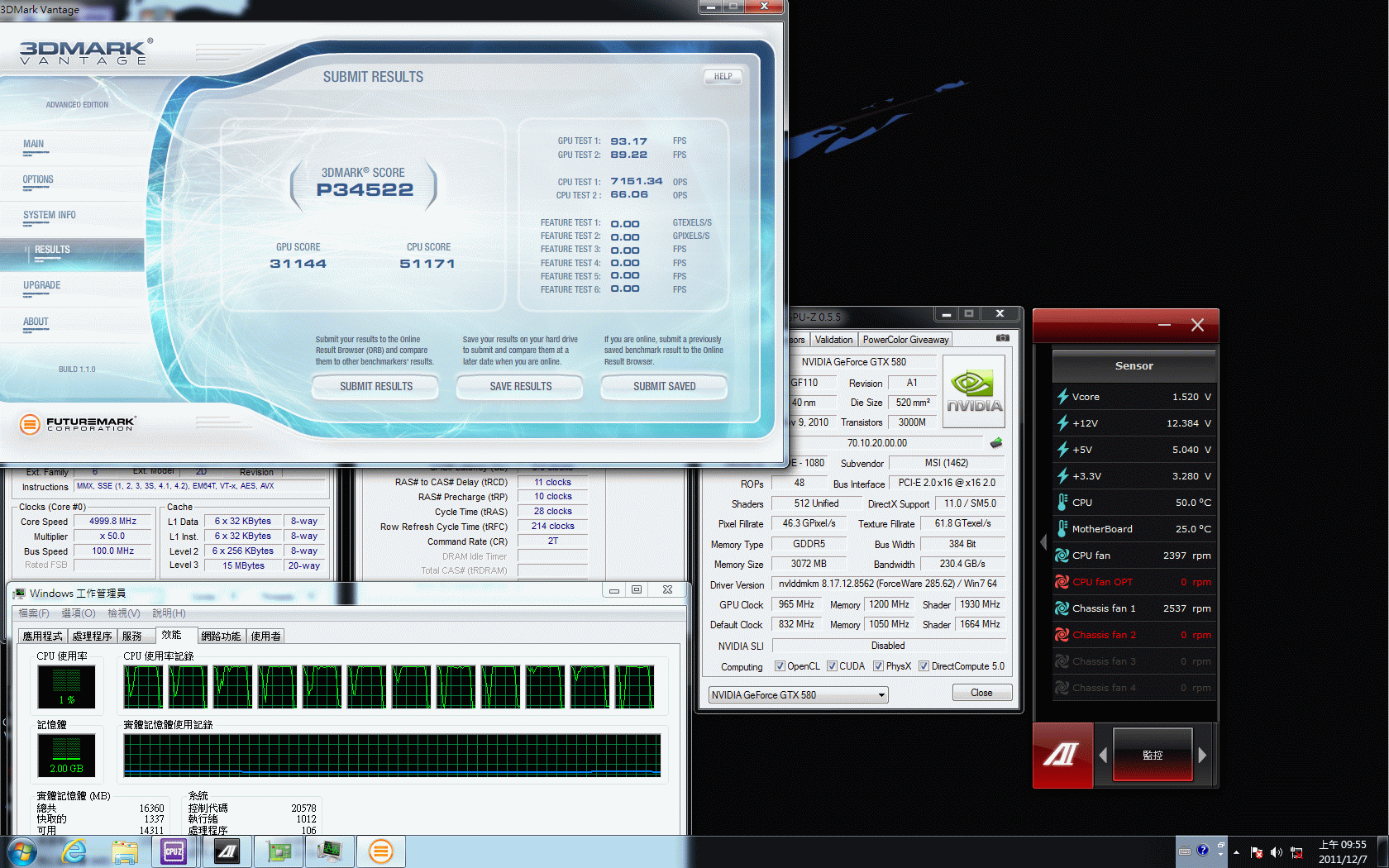Click left arrow beside 監控 button
Image resolution: width=1389 pixels, height=868 pixels.
1103,755
